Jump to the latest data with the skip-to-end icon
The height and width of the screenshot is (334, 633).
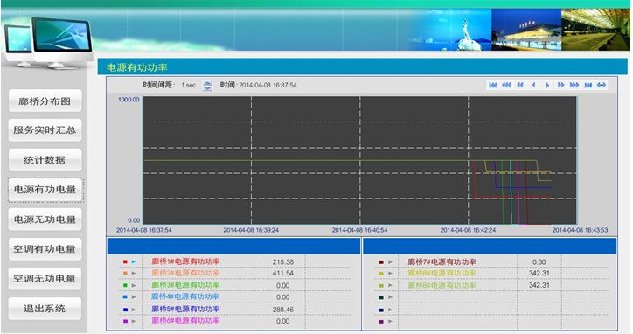pyautogui.click(x=588, y=85)
